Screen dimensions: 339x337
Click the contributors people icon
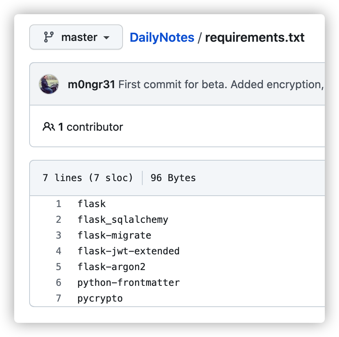coord(48,126)
